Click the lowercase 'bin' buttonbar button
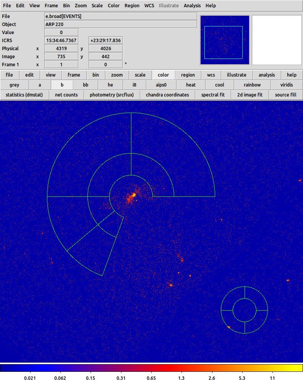Image resolution: width=303 pixels, height=381 pixels. click(x=96, y=75)
